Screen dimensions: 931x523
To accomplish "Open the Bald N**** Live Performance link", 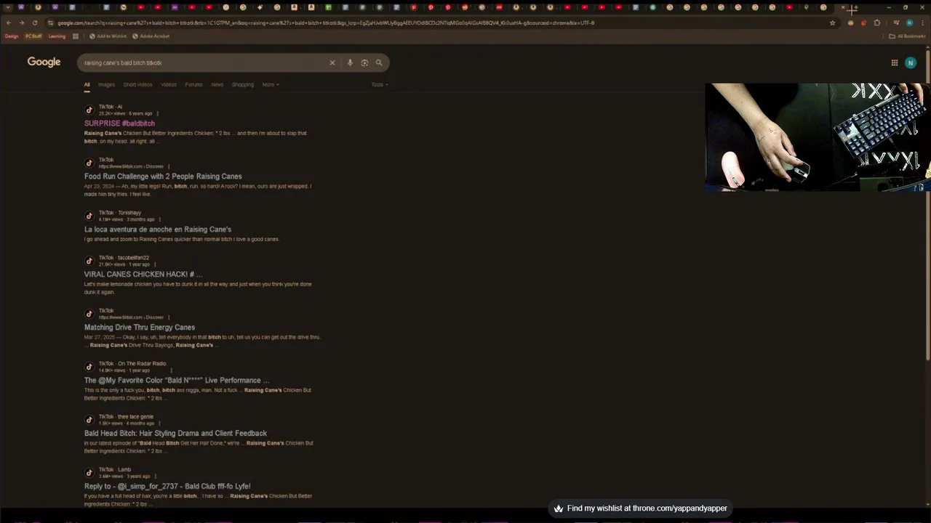I will point(177,381).
